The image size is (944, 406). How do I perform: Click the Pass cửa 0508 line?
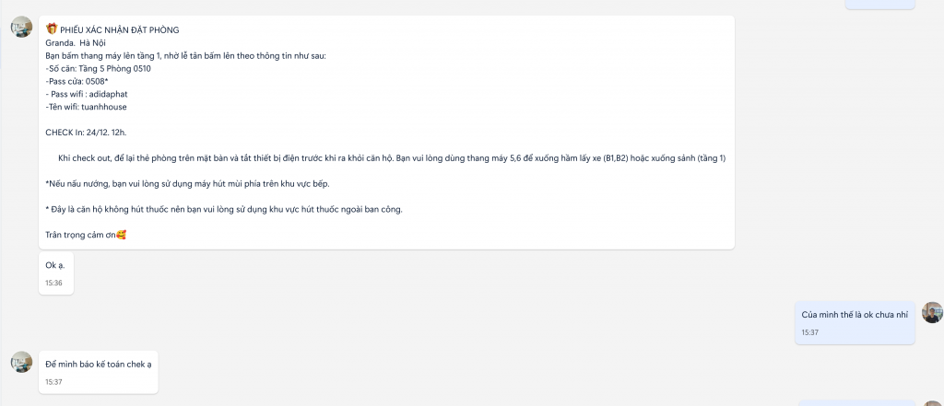click(77, 81)
